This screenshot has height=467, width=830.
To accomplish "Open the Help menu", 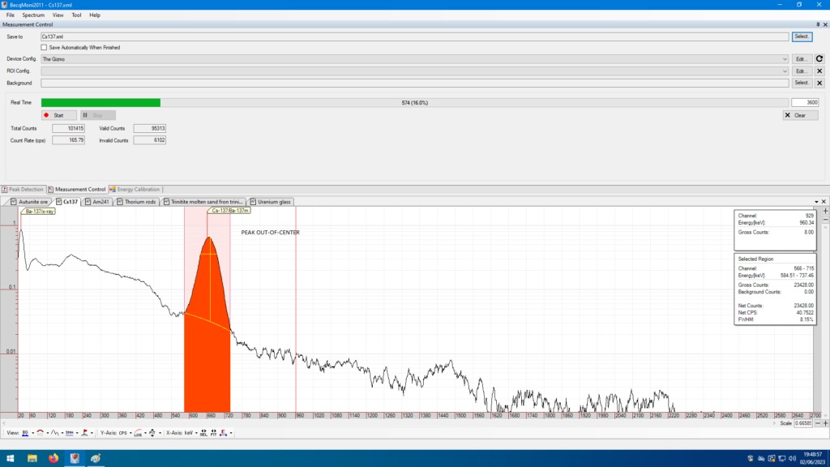I will pyautogui.click(x=95, y=15).
